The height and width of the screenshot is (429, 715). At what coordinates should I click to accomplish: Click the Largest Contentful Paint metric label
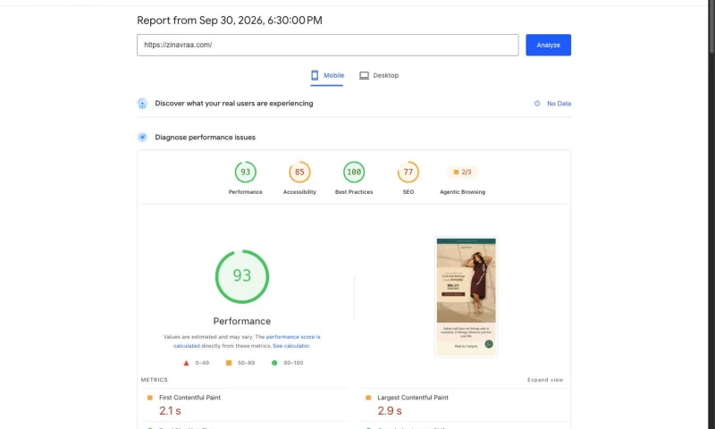(x=413, y=398)
